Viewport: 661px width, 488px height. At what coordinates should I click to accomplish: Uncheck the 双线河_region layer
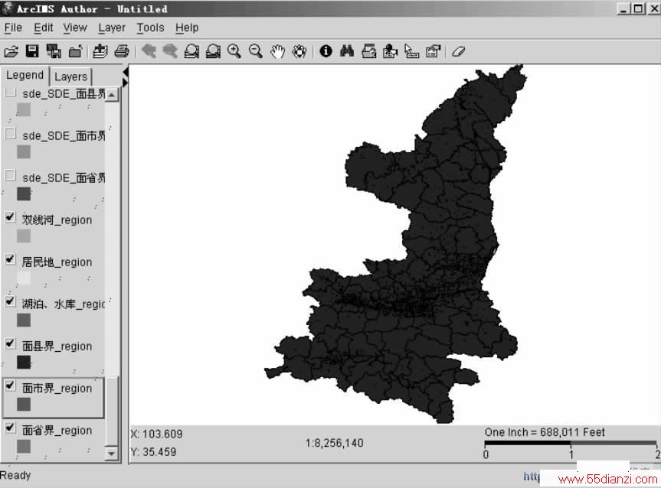(x=11, y=217)
